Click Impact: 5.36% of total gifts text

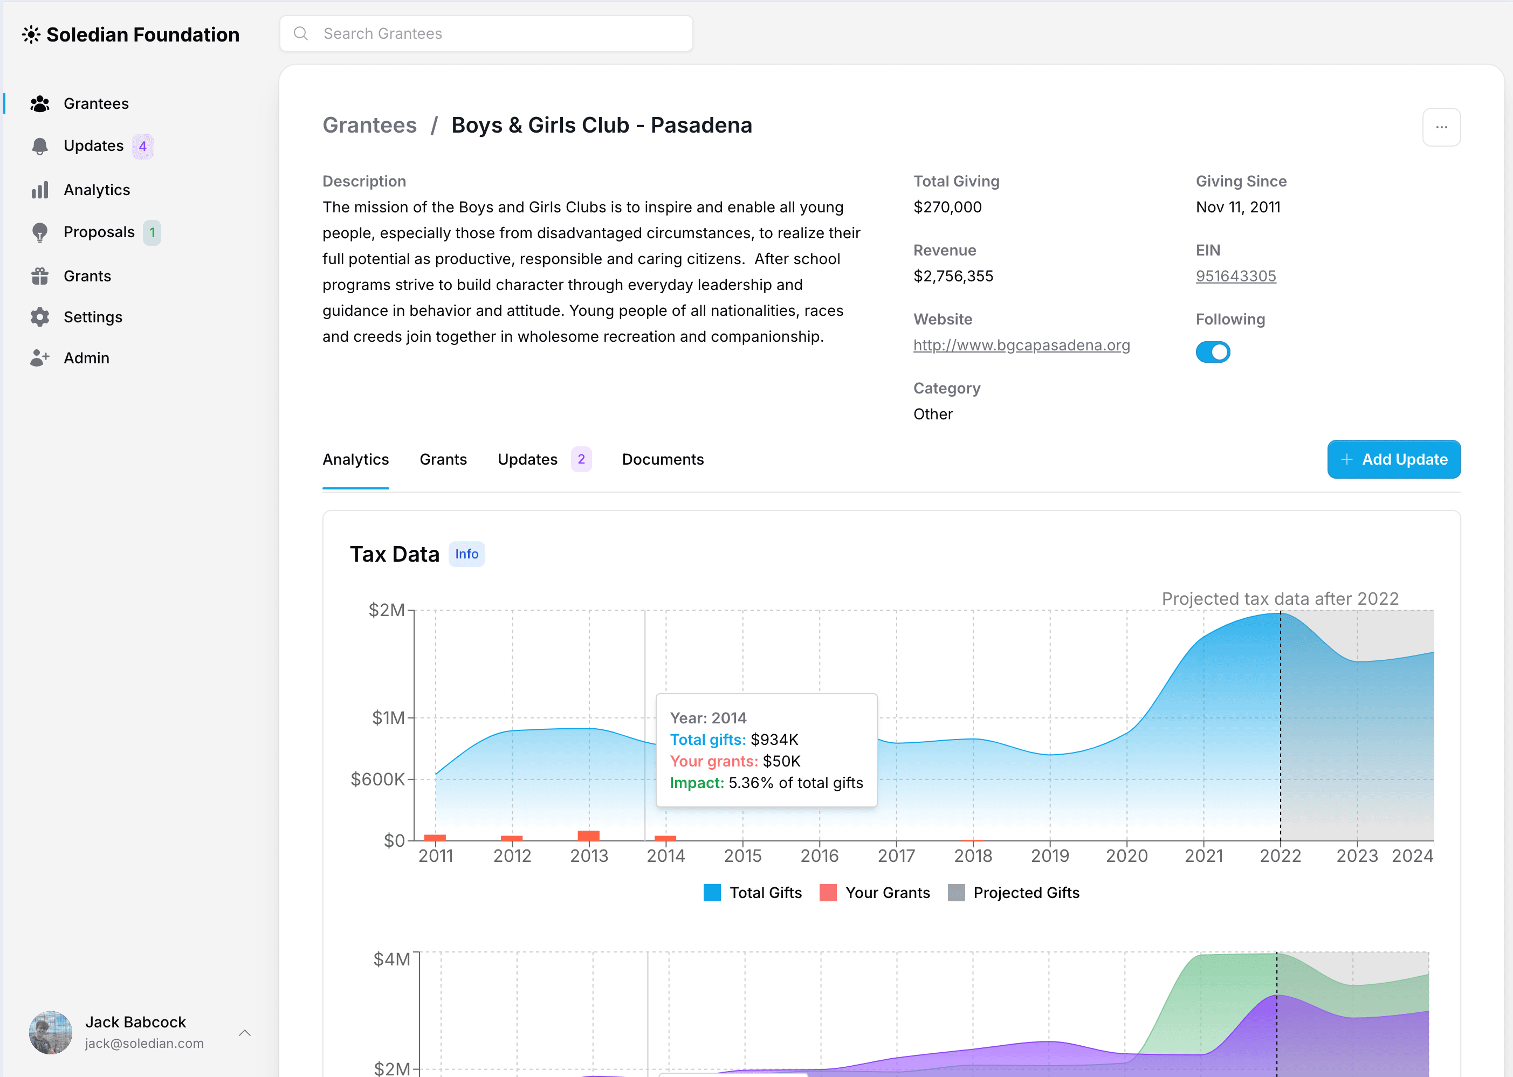coord(766,783)
